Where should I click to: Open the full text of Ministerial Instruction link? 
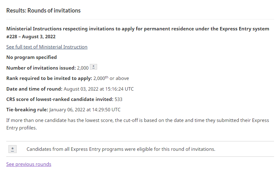pyautogui.click(x=47, y=47)
